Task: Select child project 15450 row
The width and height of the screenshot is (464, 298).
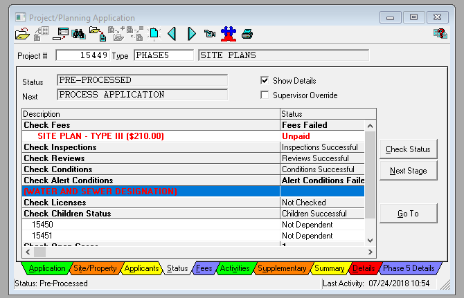Action: 193,225
